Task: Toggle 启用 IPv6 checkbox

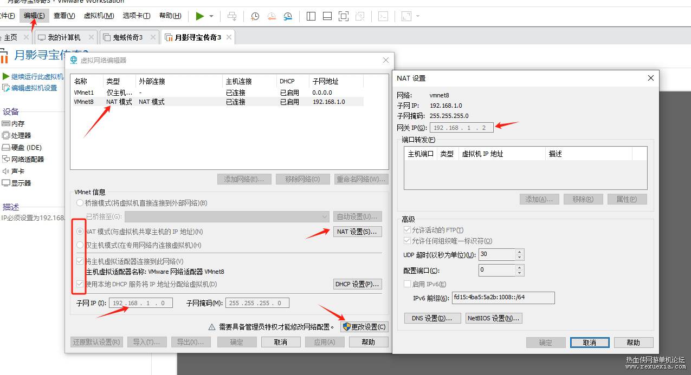Action: [x=408, y=284]
